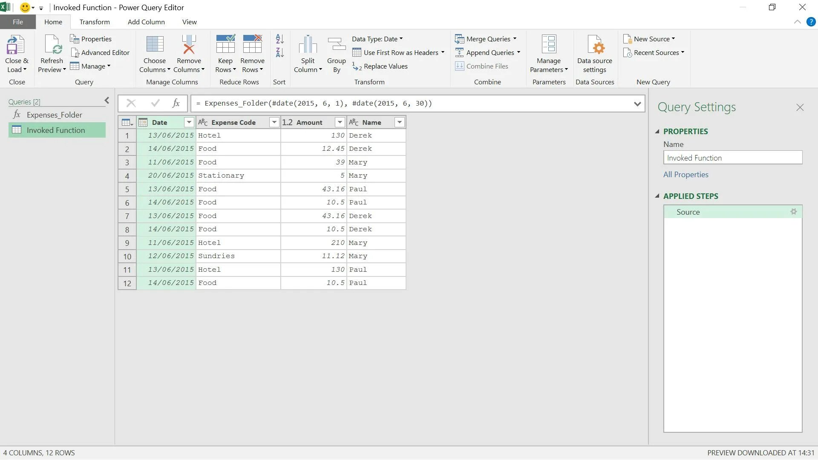Viewport: 818px width, 460px height.
Task: Click the Refresh Preview icon
Action: (x=52, y=45)
